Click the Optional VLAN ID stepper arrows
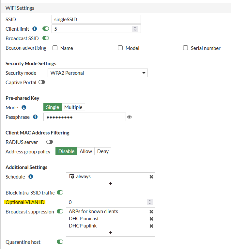The width and height of the screenshot is (231, 249). (150, 202)
